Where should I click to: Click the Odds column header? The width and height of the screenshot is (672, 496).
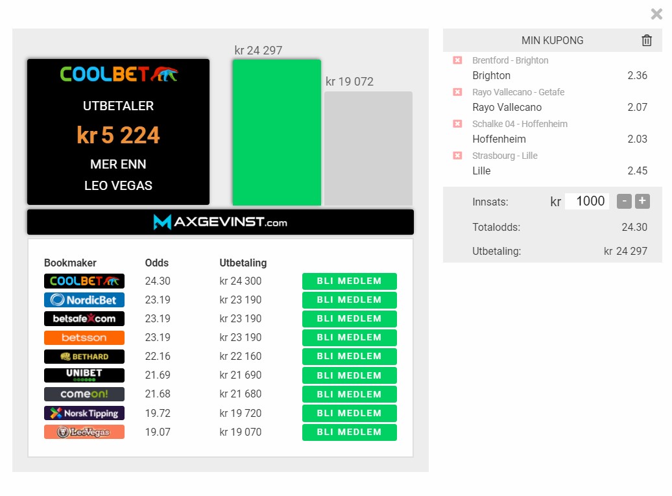(x=157, y=263)
